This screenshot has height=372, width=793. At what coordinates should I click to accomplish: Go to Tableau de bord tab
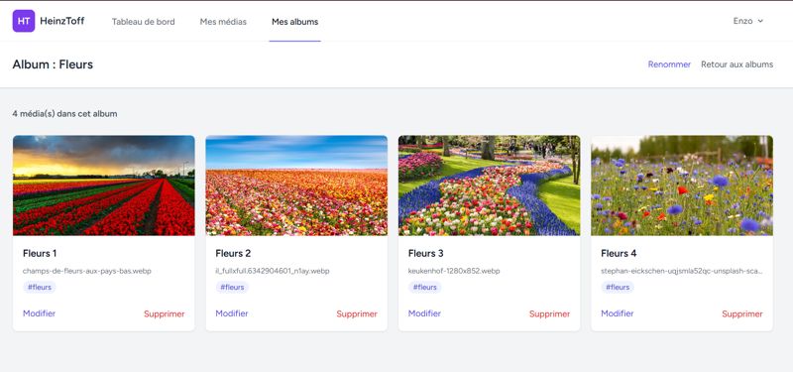pos(143,22)
